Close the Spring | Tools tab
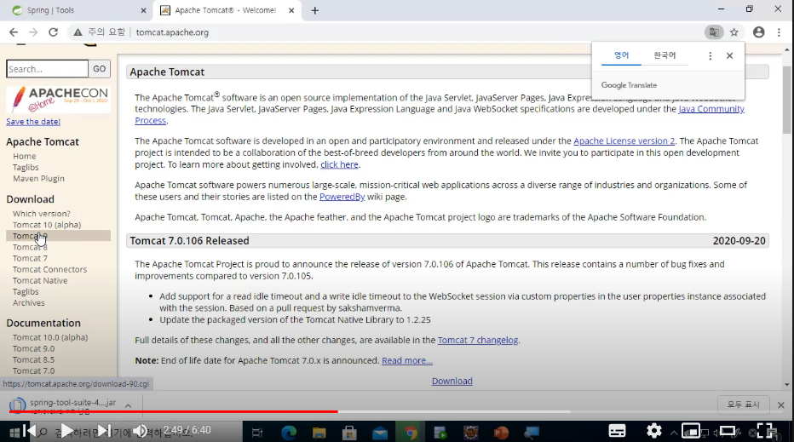Image resolution: width=794 pixels, height=442 pixels. [143, 10]
